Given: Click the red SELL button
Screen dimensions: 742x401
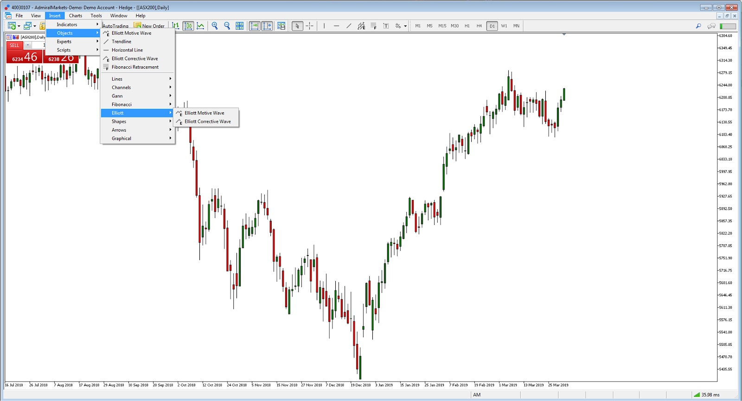Looking at the screenshot, I should coord(14,45).
